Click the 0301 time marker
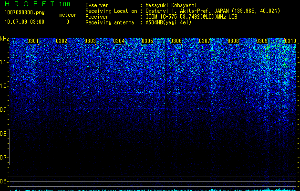The image size is (300, 191). pyautogui.click(x=33, y=41)
